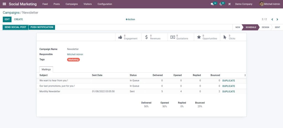Select the Mailings tab
The width and height of the screenshot is (283, 128).
coord(46,70)
